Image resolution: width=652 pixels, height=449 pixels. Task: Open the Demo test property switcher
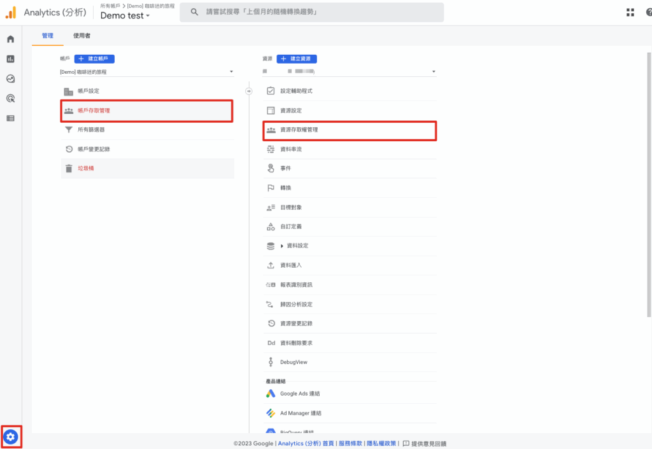(x=125, y=16)
